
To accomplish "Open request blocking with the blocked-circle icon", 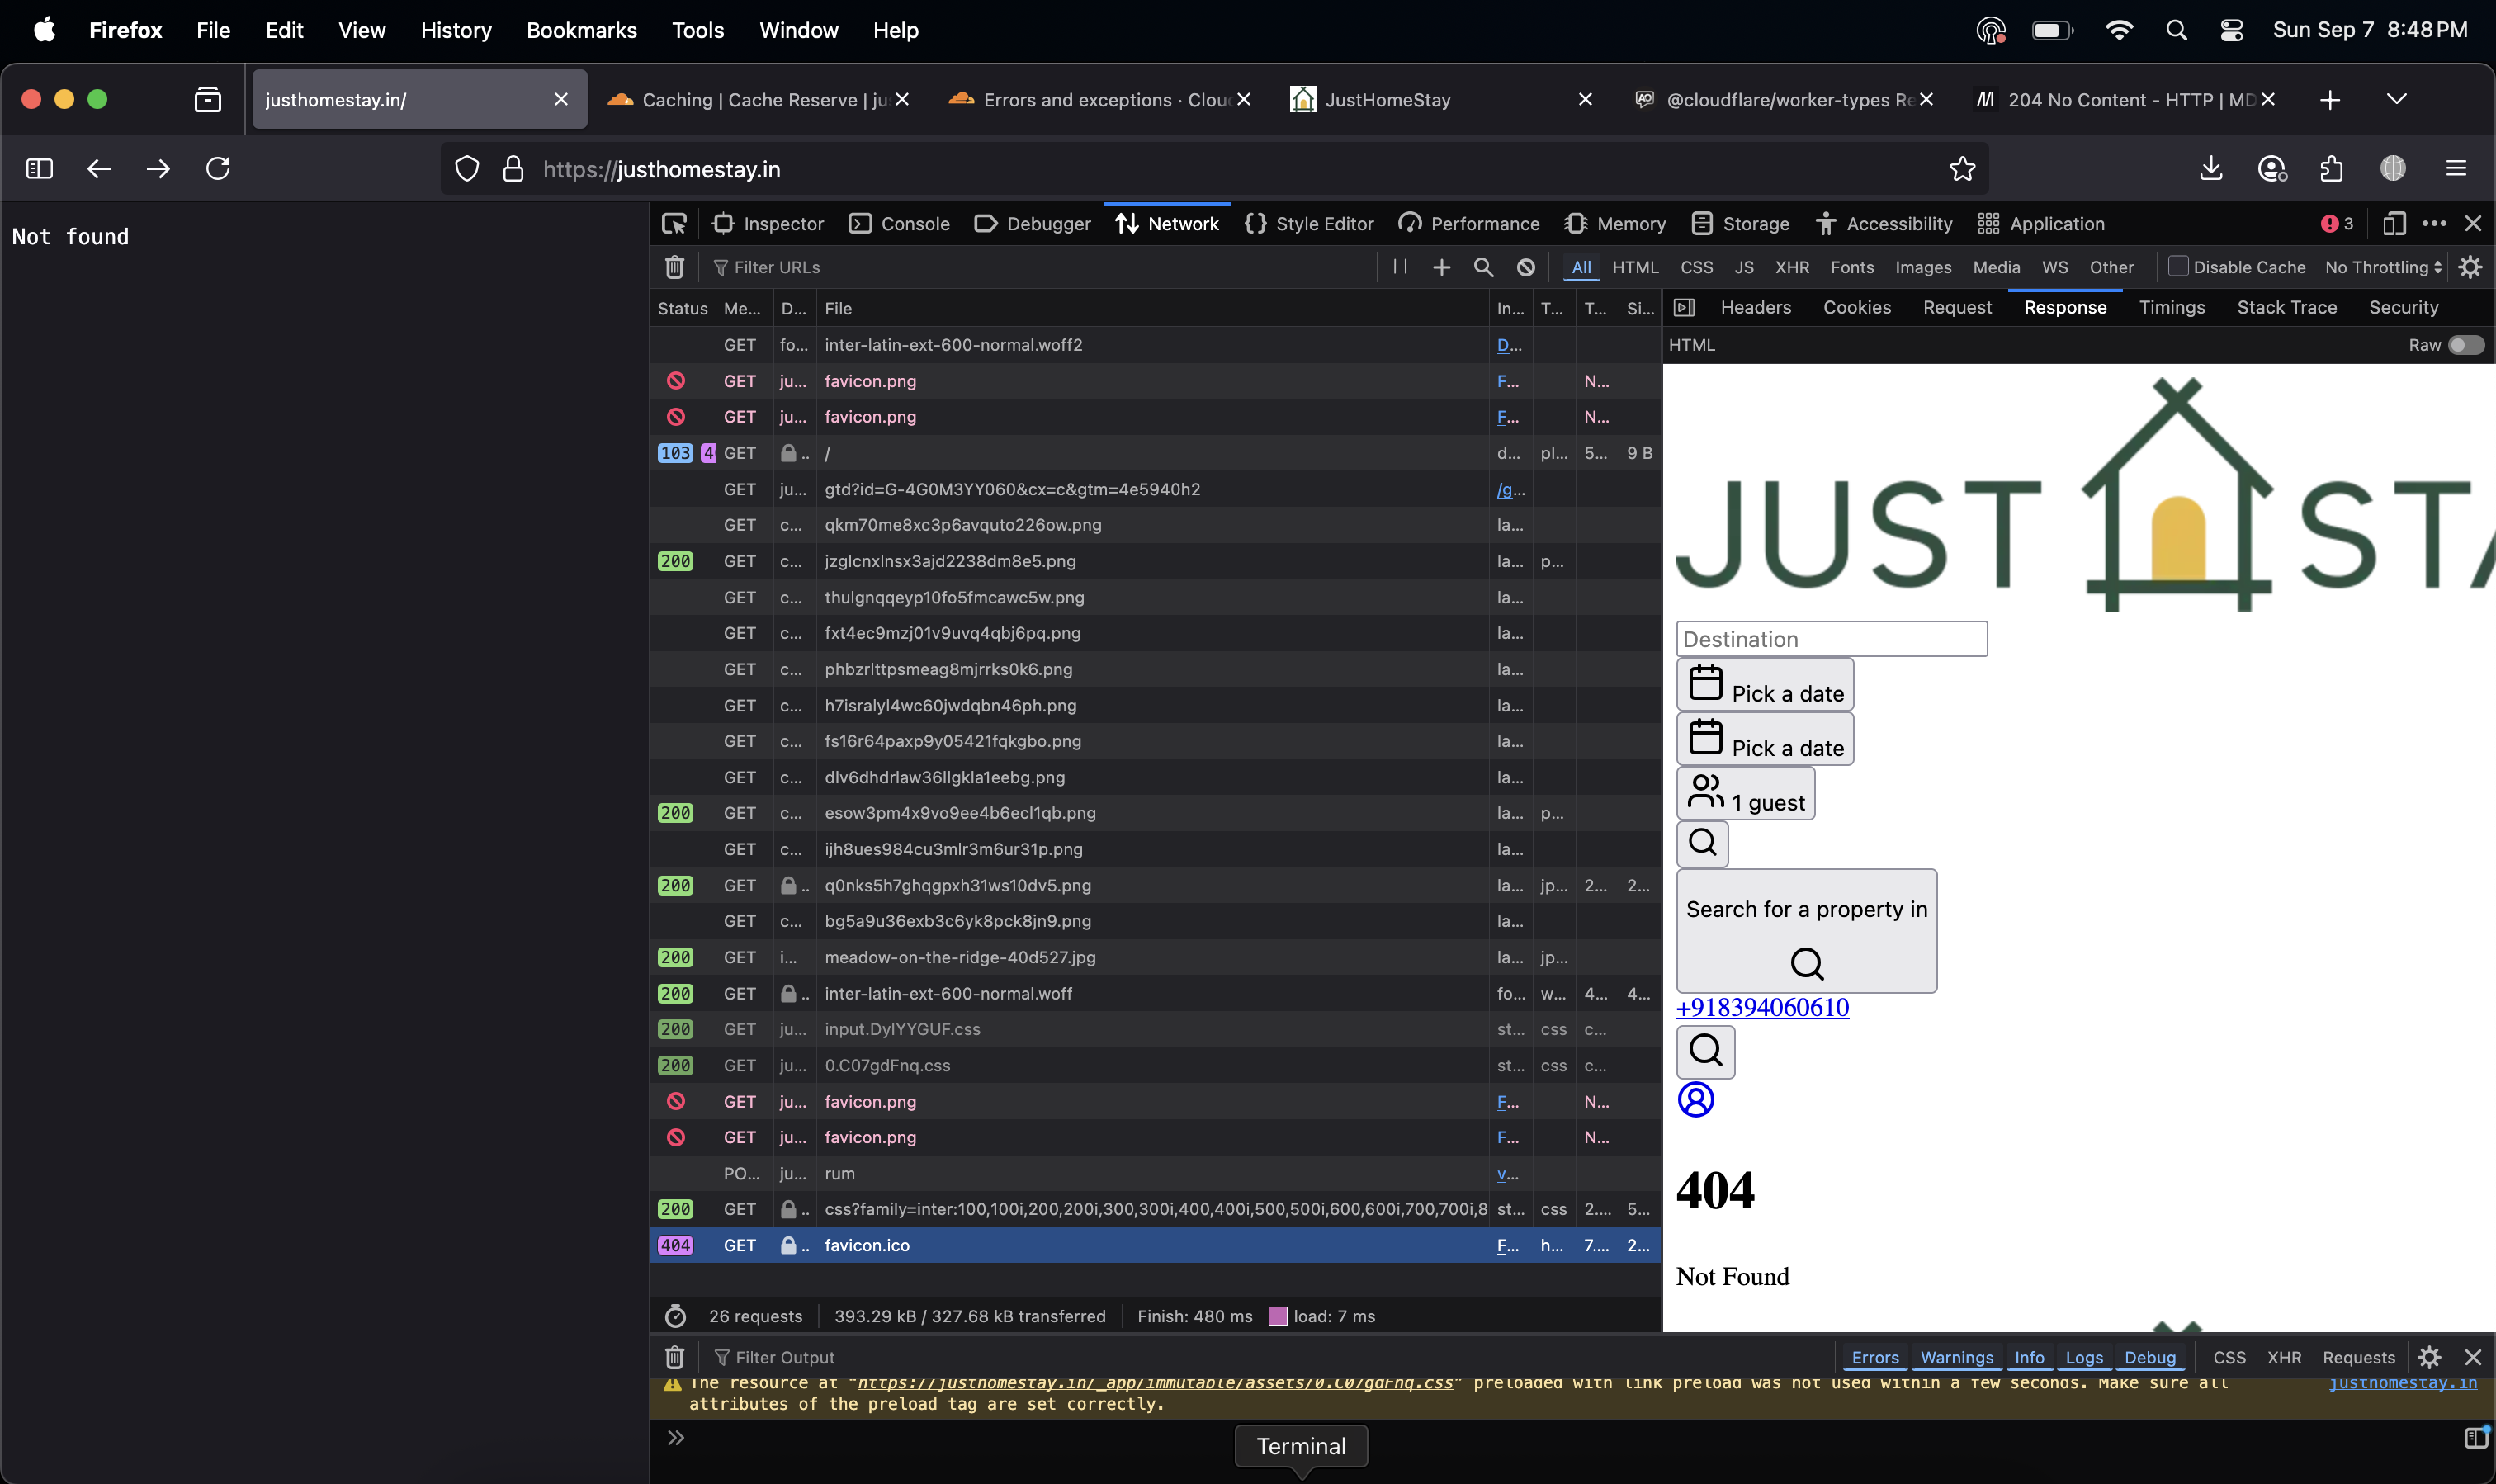I will coord(1525,267).
